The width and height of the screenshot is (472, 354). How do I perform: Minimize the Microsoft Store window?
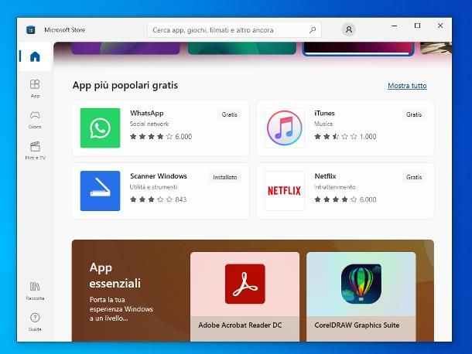pyautogui.click(x=394, y=26)
